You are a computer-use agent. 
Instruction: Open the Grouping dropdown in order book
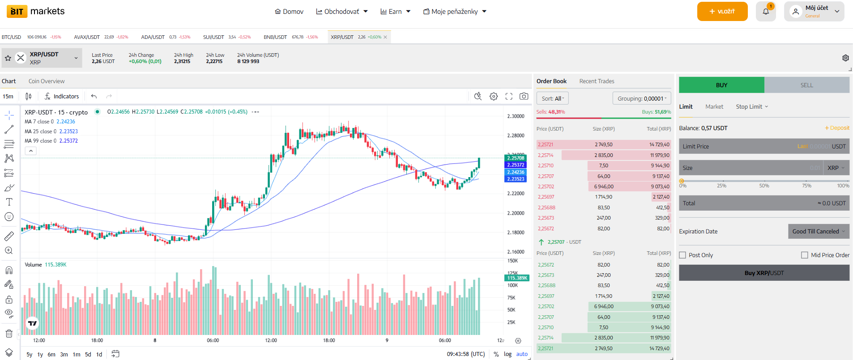642,98
